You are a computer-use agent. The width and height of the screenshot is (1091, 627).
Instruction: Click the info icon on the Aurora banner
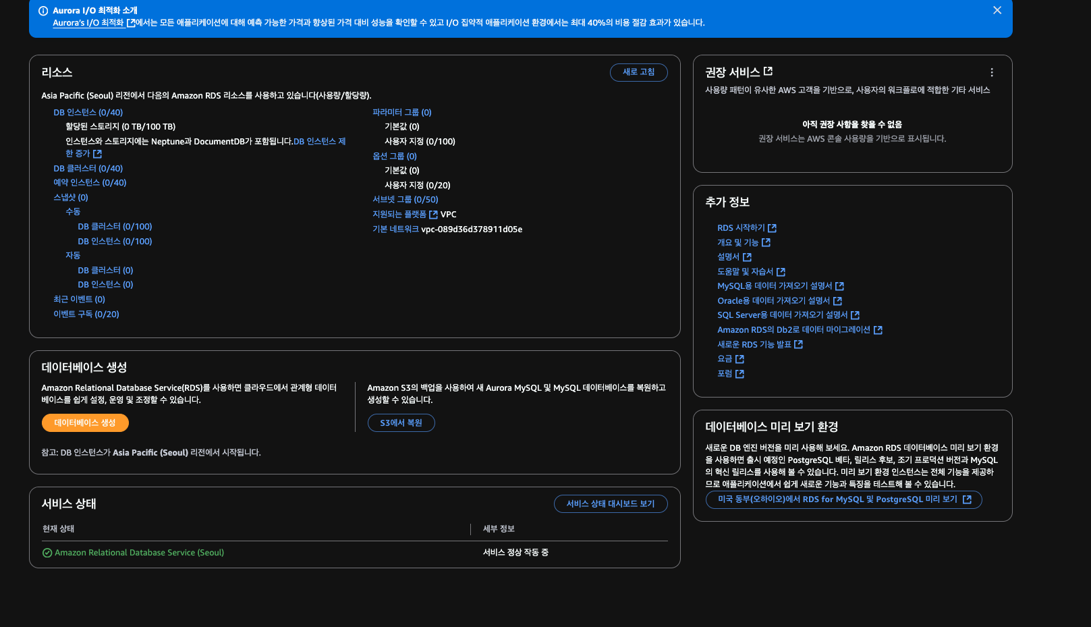point(44,10)
